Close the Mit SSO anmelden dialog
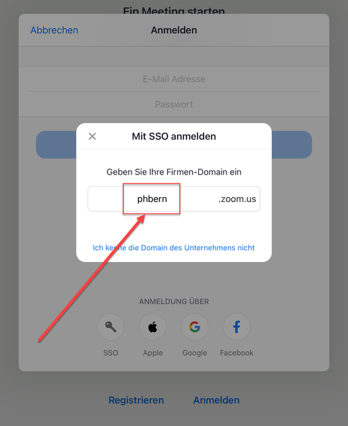 click(92, 136)
